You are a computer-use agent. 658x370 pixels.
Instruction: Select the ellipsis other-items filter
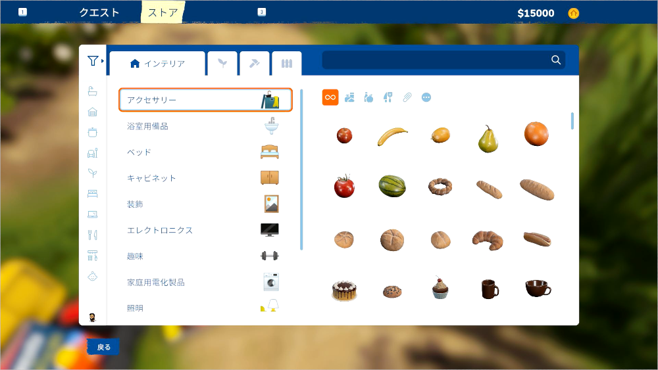426,98
